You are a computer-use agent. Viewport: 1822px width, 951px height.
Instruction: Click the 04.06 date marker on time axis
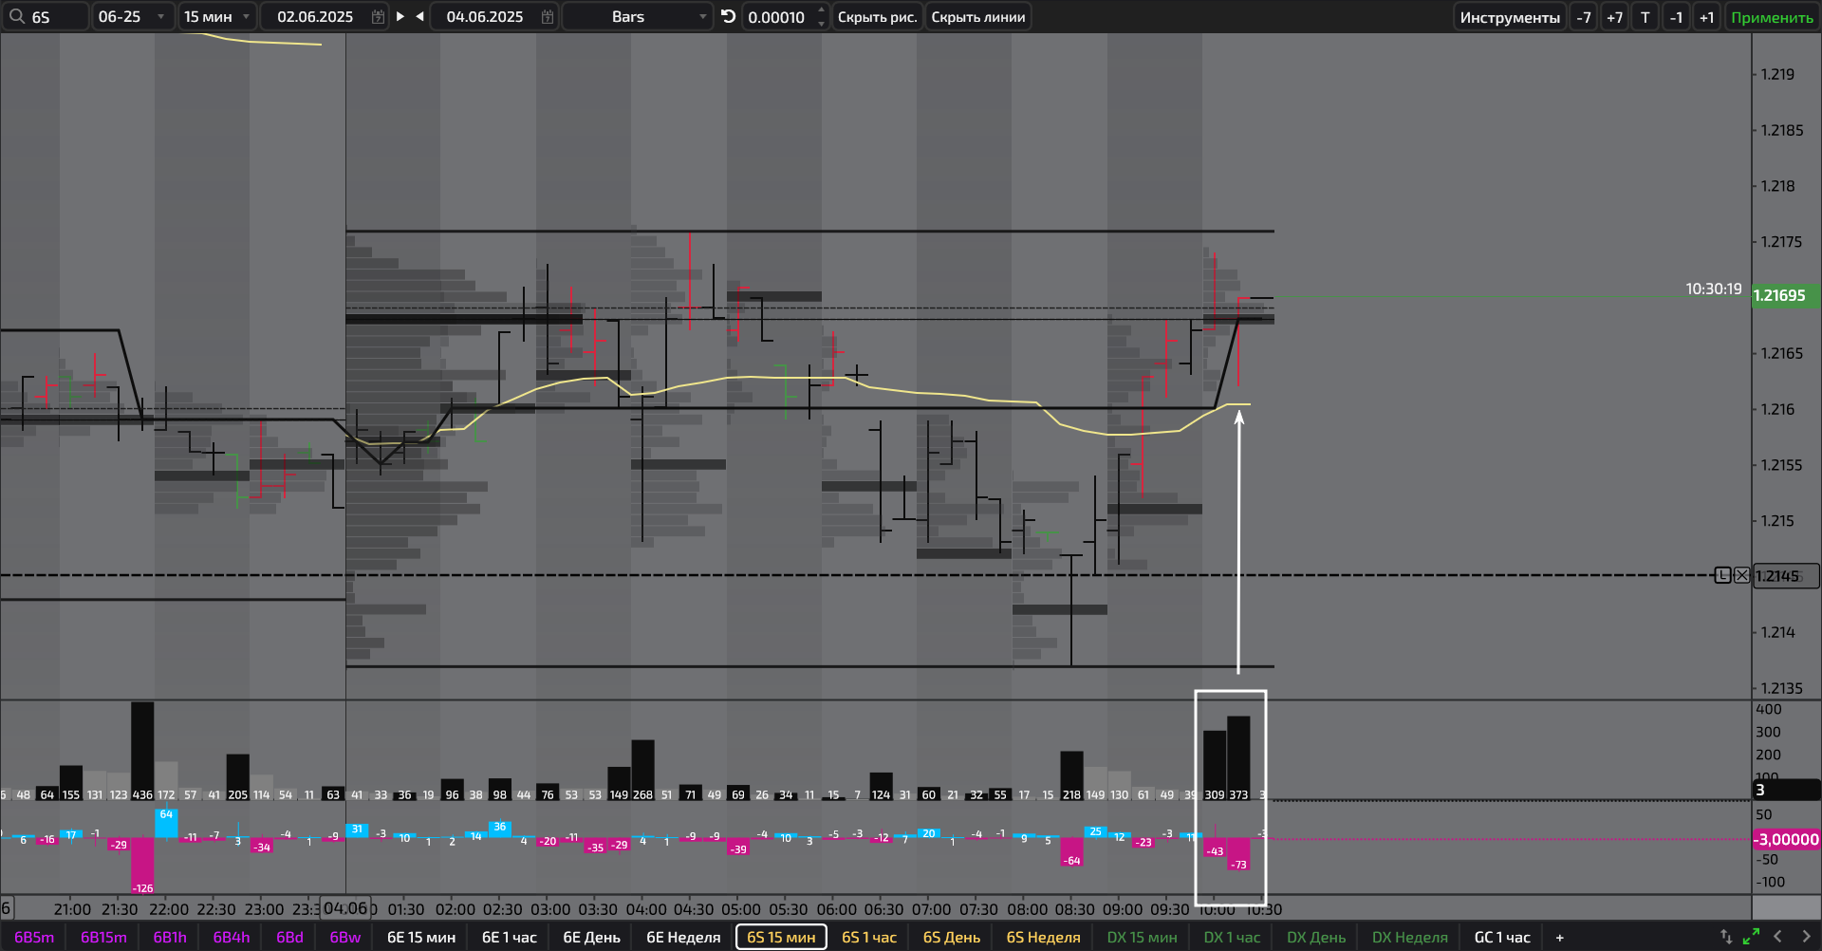coord(344,908)
